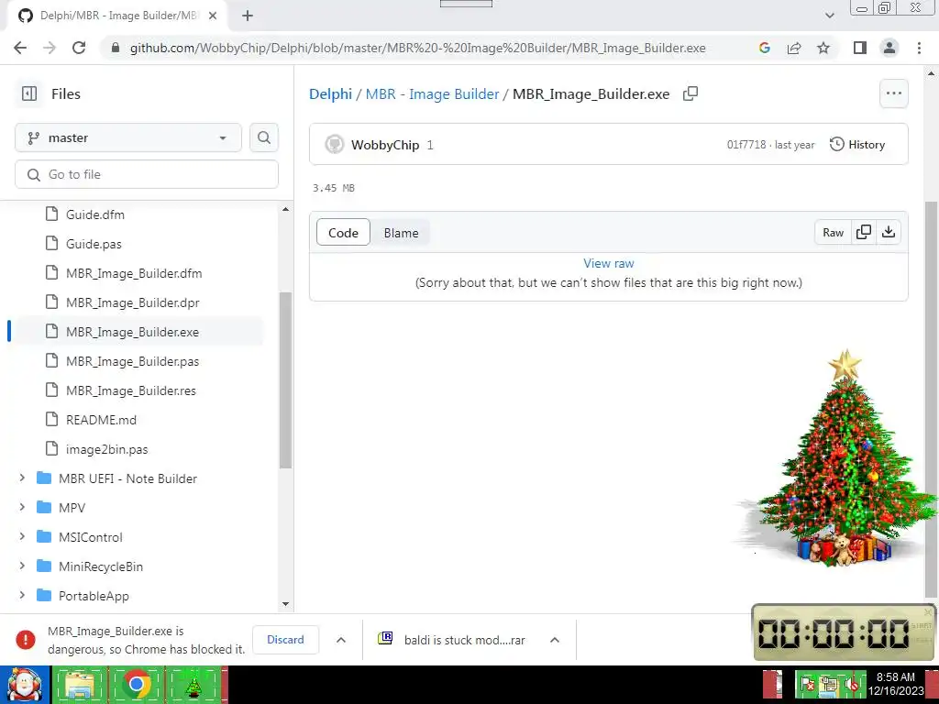
Task: Click the Google icon in address bar
Action: (x=764, y=48)
